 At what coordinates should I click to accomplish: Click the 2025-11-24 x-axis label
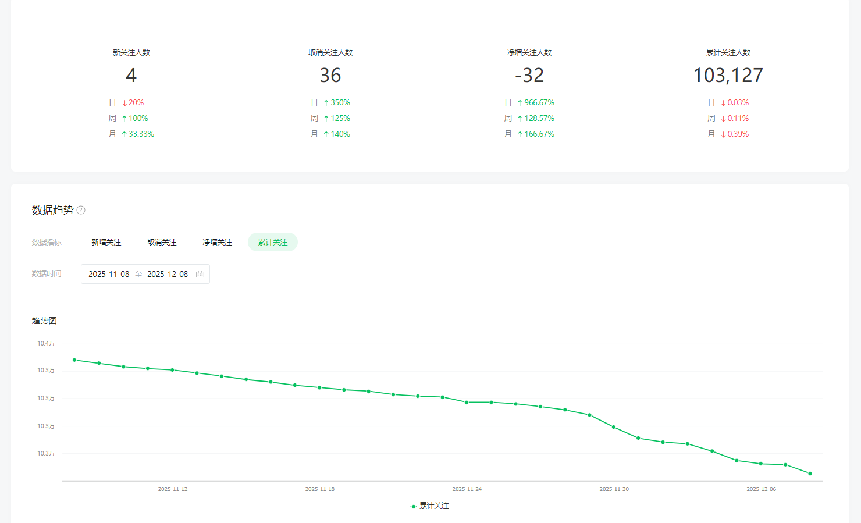[467, 489]
